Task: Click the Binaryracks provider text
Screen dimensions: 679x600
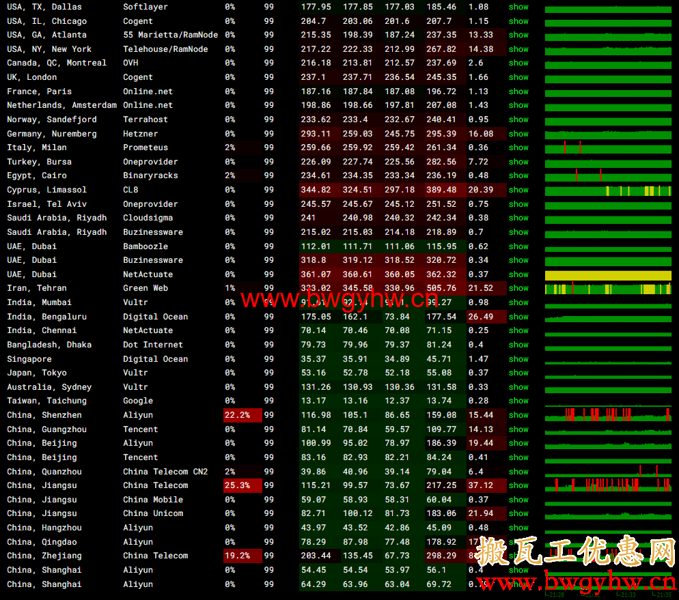Action: (150, 175)
